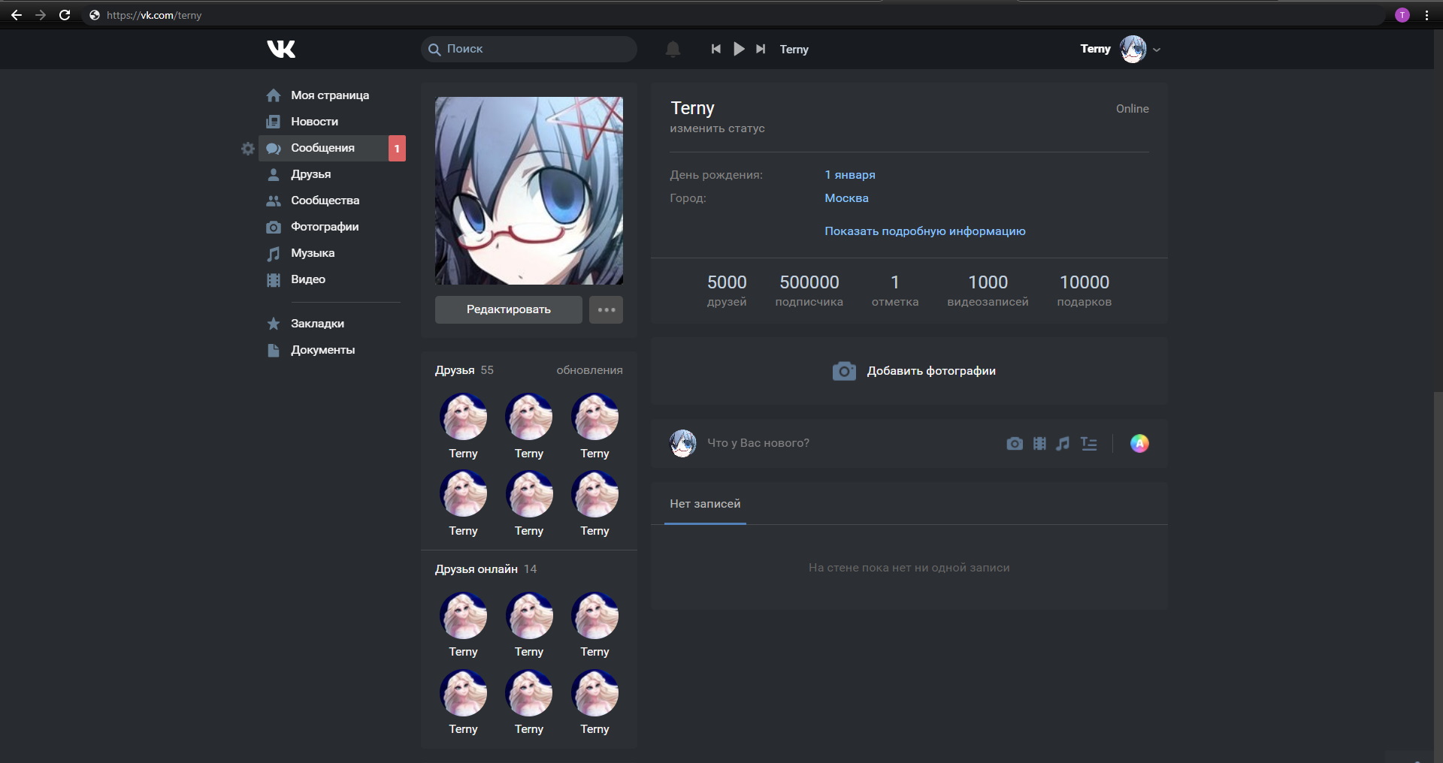Open the article editor icon in post box

coord(1089,444)
